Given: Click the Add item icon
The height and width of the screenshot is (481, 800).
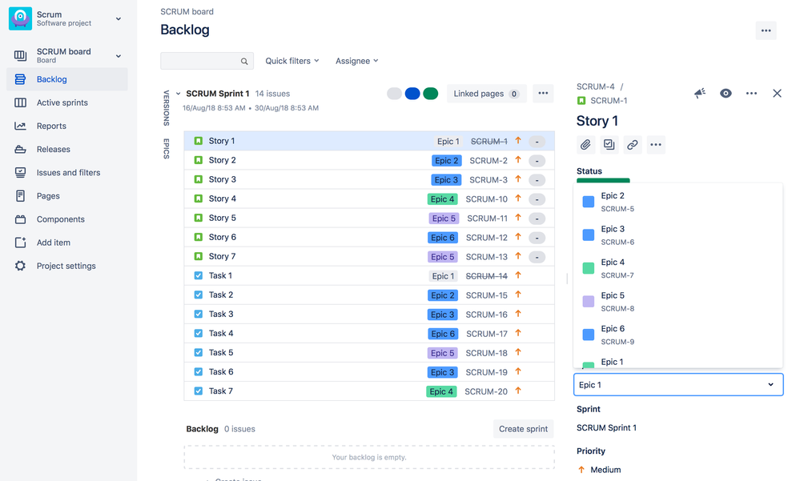Looking at the screenshot, I should [20, 243].
